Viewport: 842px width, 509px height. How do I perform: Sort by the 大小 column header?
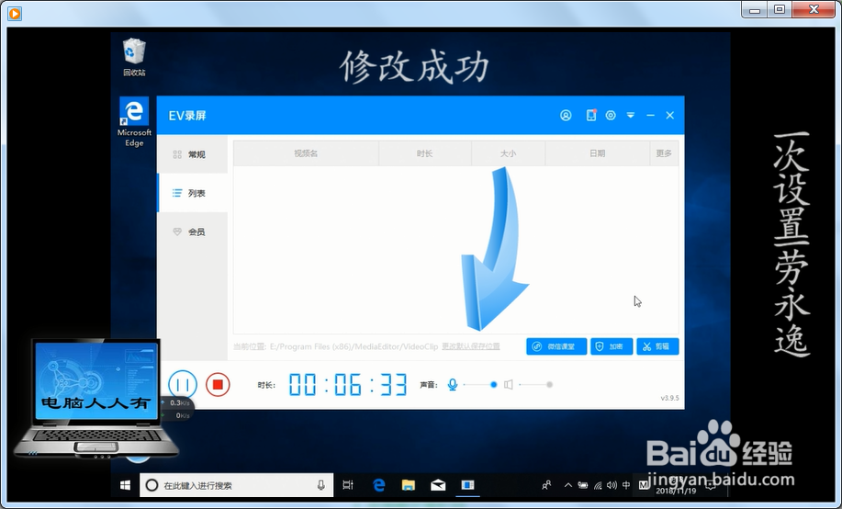pyautogui.click(x=508, y=153)
